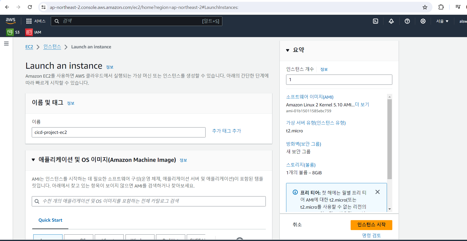Collapse the 애플리케이션 및 OS 이미지 section
The height and width of the screenshot is (241, 467).
33,160
